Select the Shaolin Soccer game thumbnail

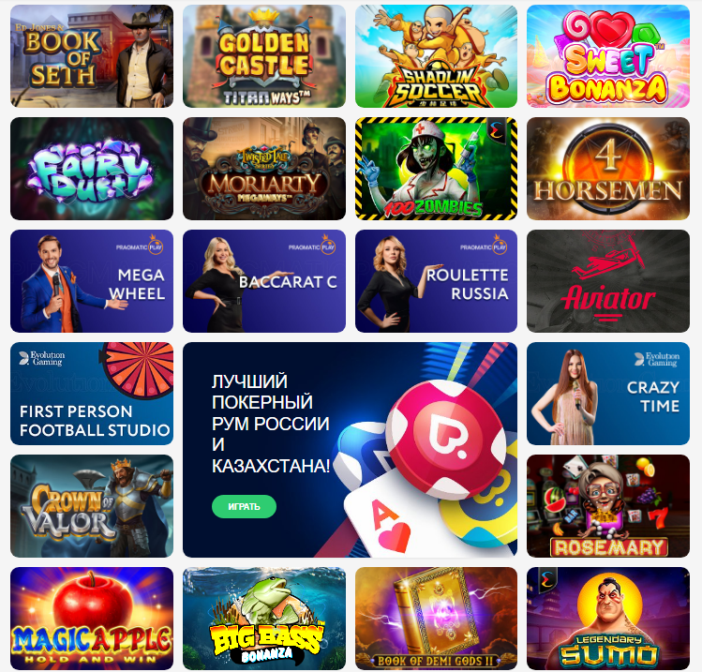(x=436, y=56)
